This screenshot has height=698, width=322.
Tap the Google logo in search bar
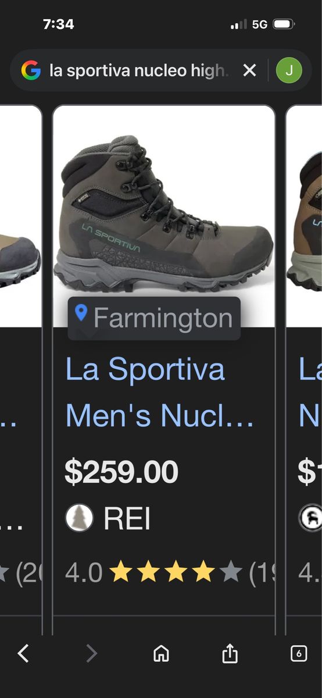click(x=31, y=70)
